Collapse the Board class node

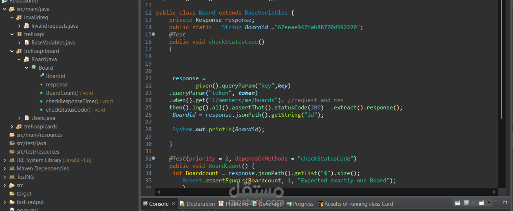tap(27, 68)
